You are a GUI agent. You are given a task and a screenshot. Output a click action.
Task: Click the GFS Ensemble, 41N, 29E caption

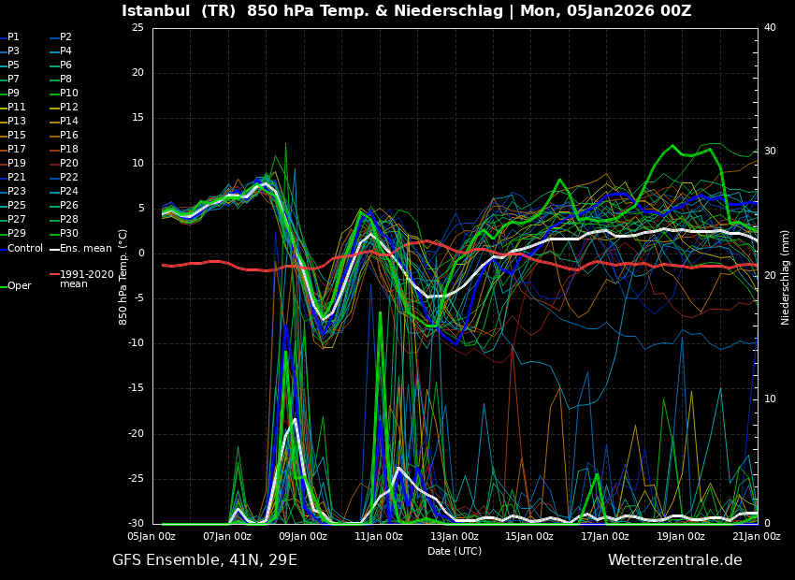(204, 560)
